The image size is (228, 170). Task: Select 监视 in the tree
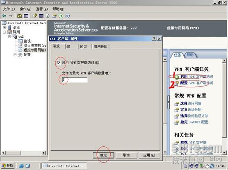tap(27, 41)
